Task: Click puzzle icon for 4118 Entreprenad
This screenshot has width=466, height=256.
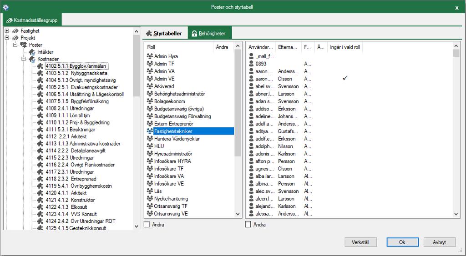Action: click(40, 179)
